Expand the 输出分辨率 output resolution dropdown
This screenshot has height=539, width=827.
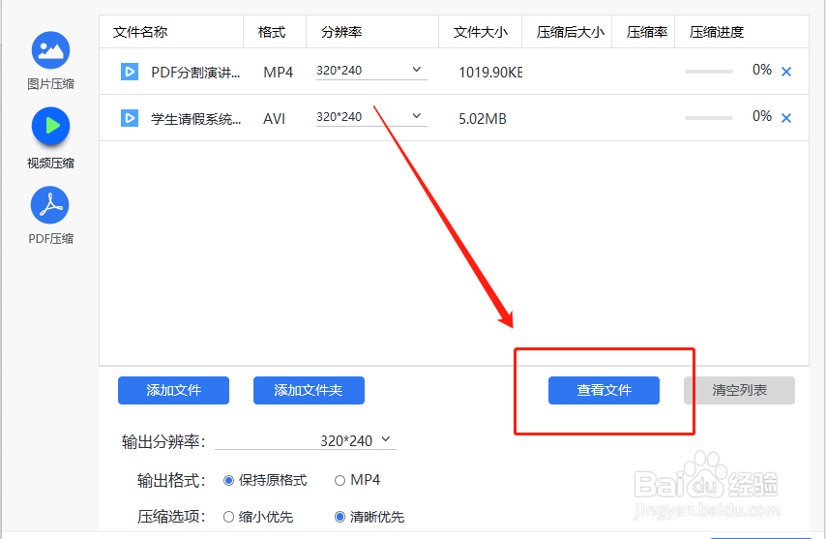click(306, 440)
